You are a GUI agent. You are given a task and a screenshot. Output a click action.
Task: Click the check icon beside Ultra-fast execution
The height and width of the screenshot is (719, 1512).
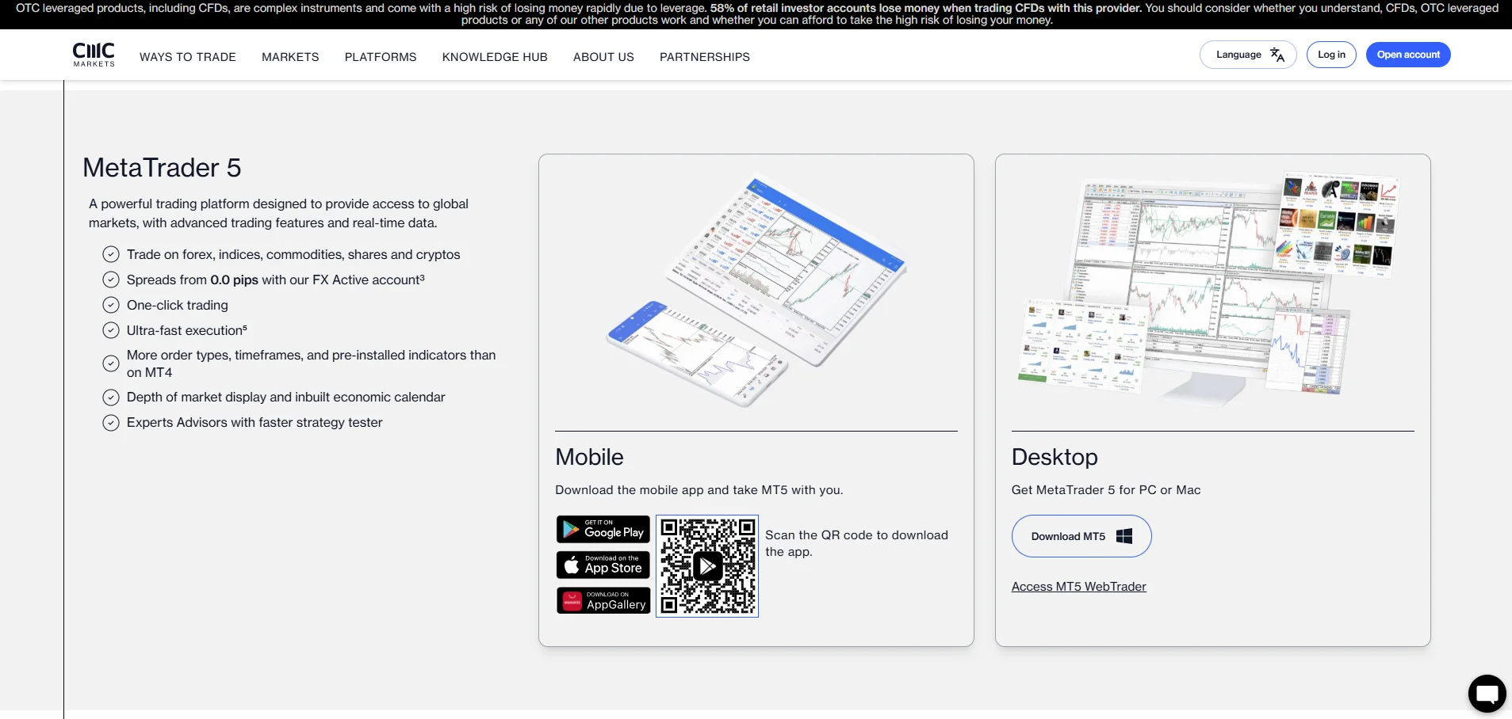111,330
